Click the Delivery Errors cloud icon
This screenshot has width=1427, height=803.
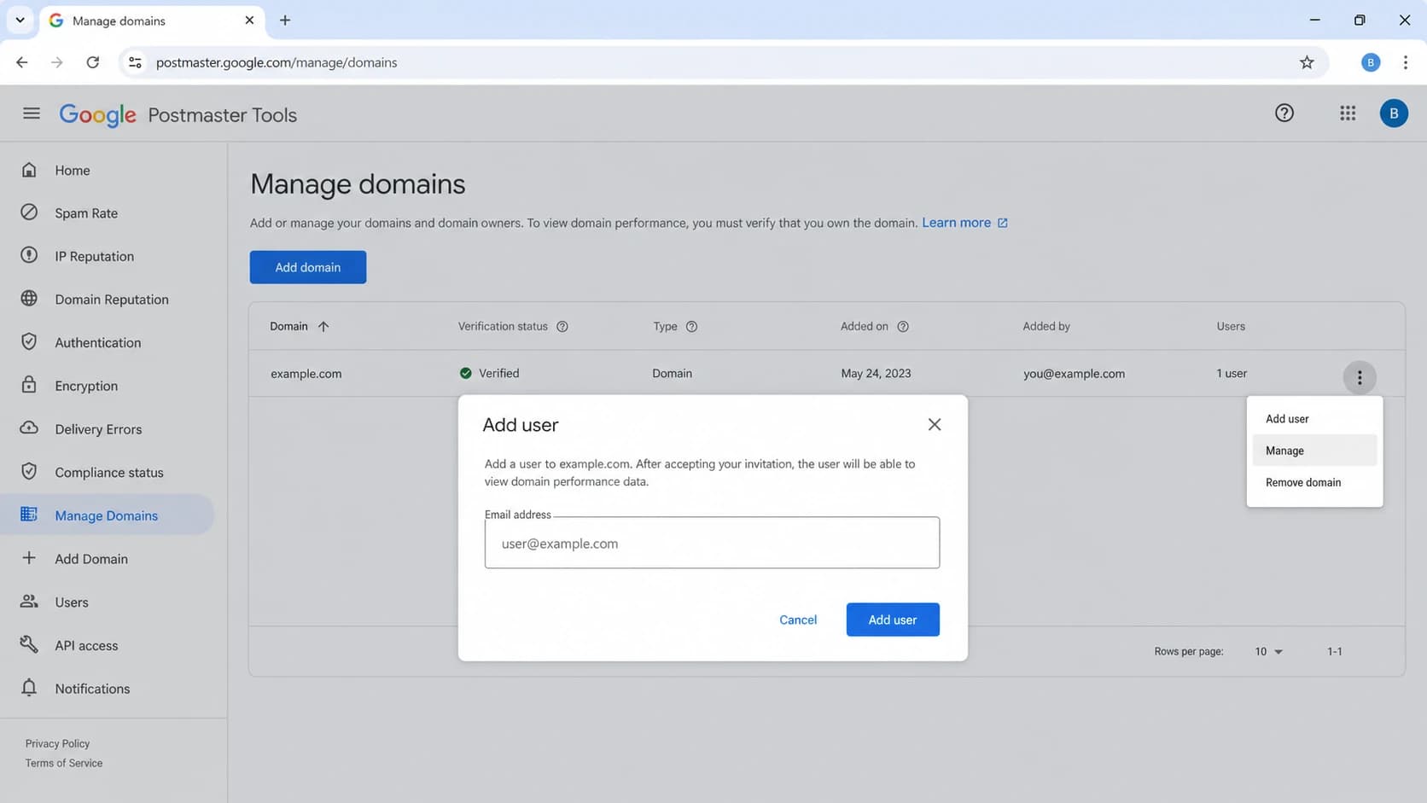pyautogui.click(x=29, y=428)
